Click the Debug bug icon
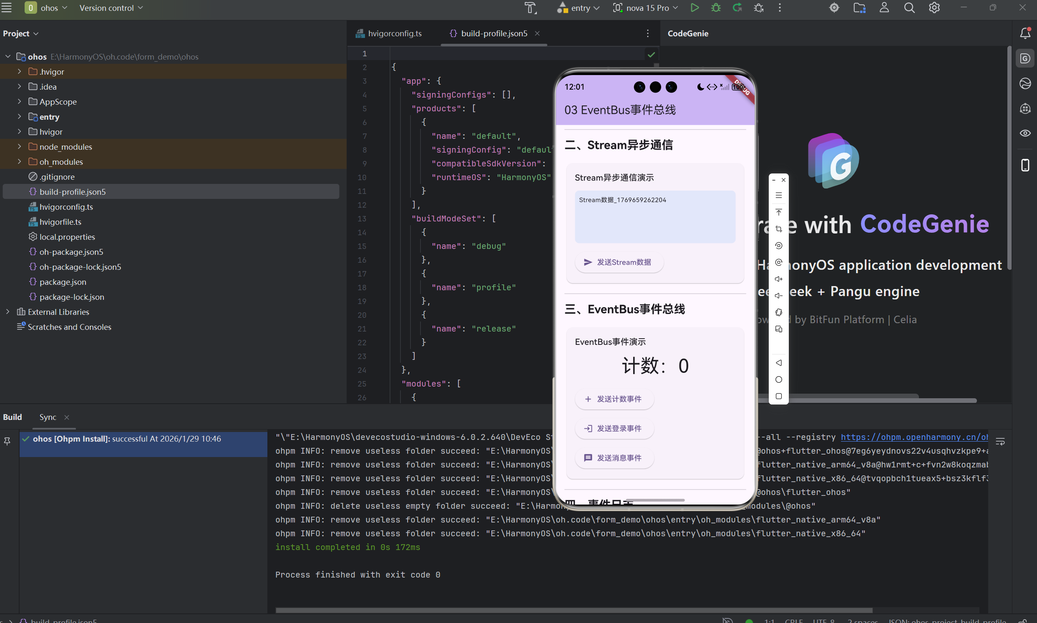 716,8
